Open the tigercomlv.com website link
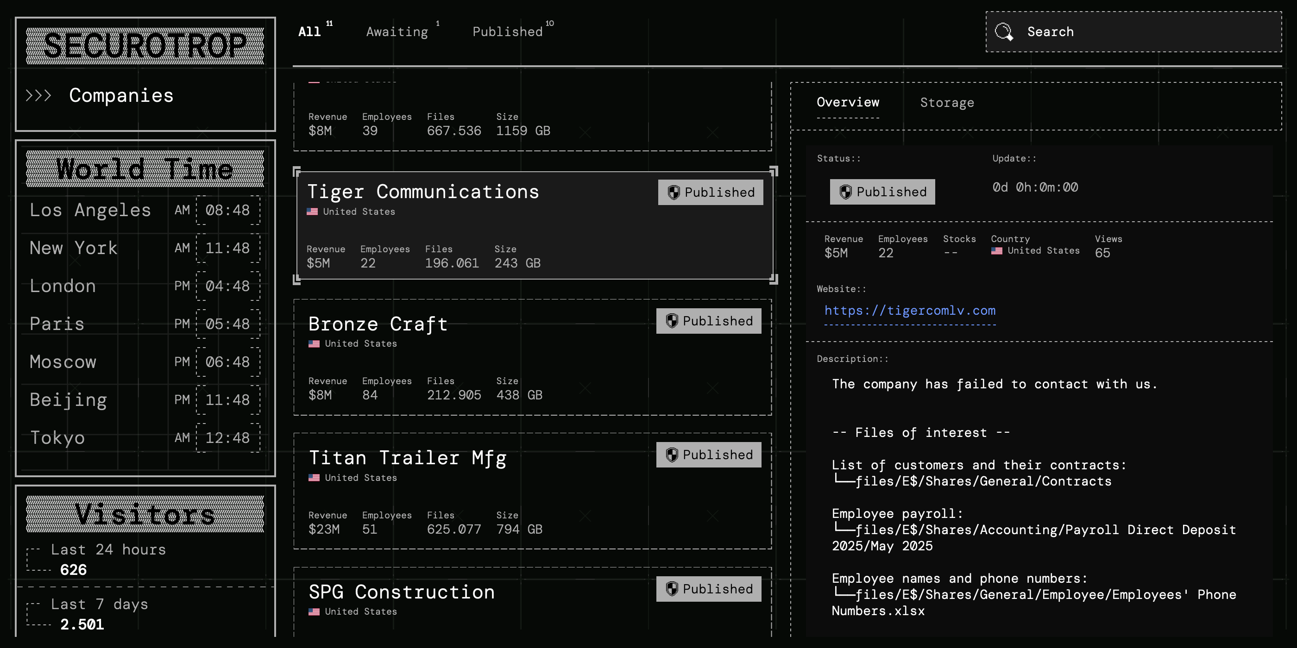 coord(910,311)
